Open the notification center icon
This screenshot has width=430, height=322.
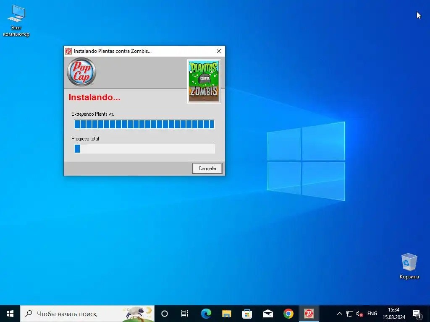tap(416, 314)
